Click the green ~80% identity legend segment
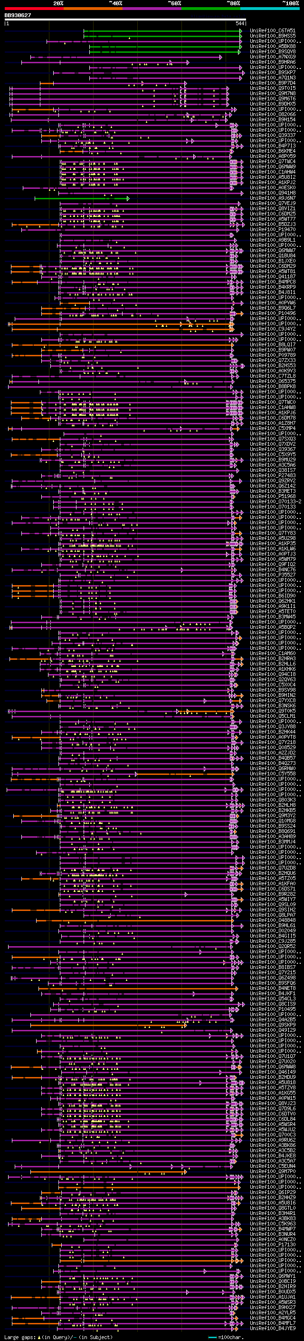 [211, 9]
